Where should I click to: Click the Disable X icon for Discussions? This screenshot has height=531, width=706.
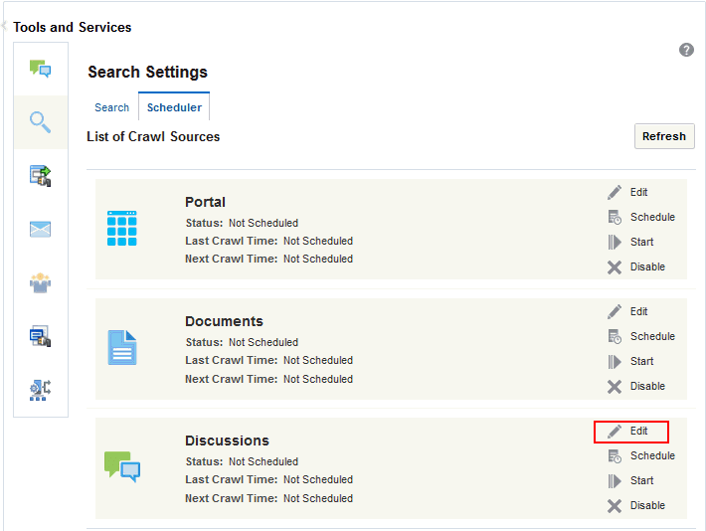point(615,506)
